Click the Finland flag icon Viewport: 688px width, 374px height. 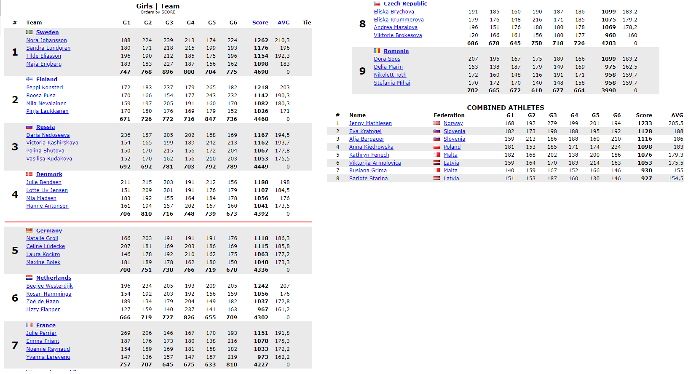(29, 79)
